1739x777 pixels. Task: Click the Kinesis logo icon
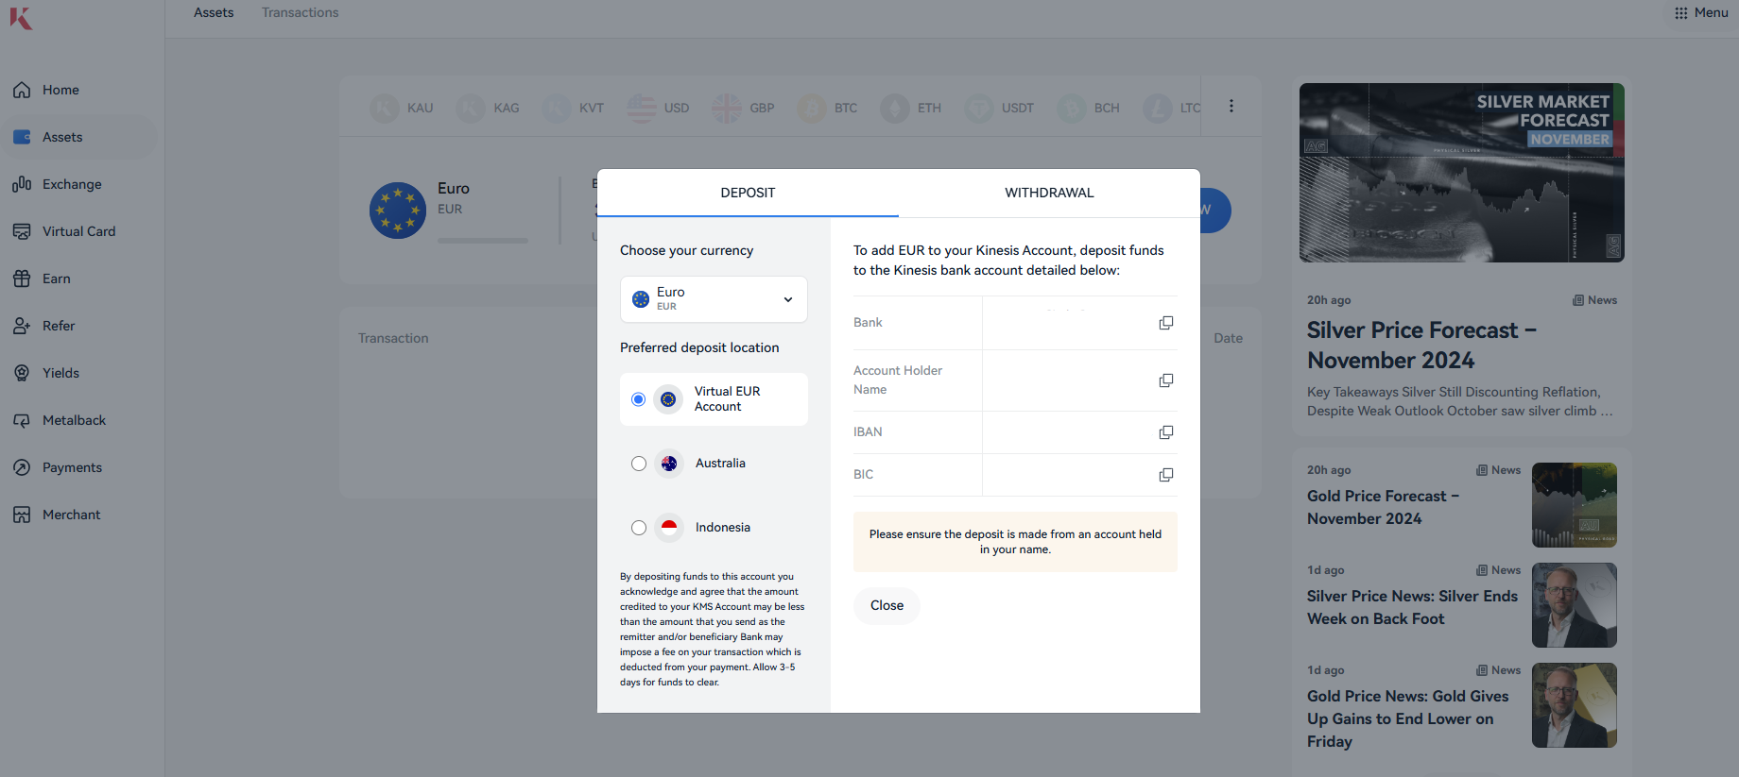(21, 18)
